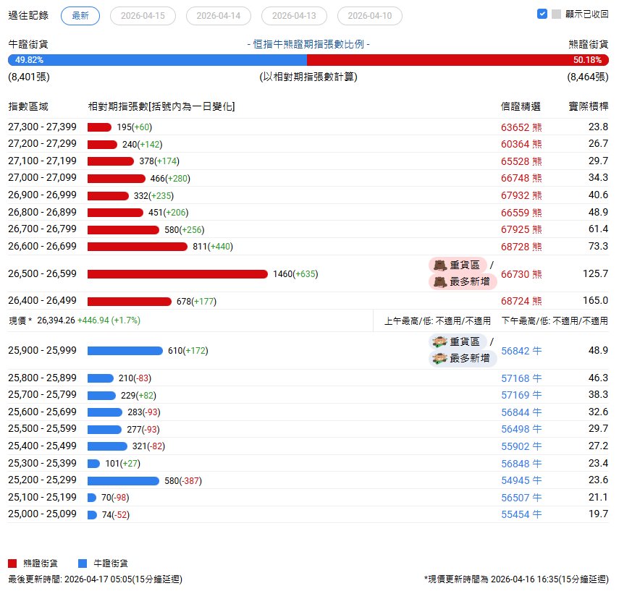Click the blue 49.82% bull ratio bar
The image size is (619, 591).
[158, 60]
